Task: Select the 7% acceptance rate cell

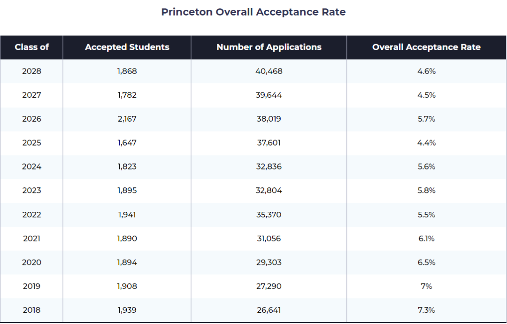Action: 426,286
